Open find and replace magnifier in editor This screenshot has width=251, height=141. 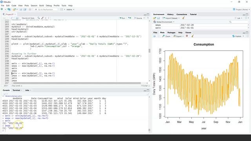[x=38, y=18]
